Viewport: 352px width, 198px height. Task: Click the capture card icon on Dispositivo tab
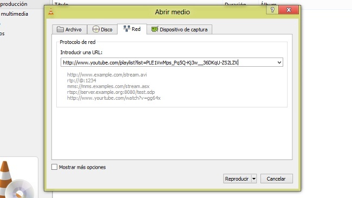tap(155, 29)
